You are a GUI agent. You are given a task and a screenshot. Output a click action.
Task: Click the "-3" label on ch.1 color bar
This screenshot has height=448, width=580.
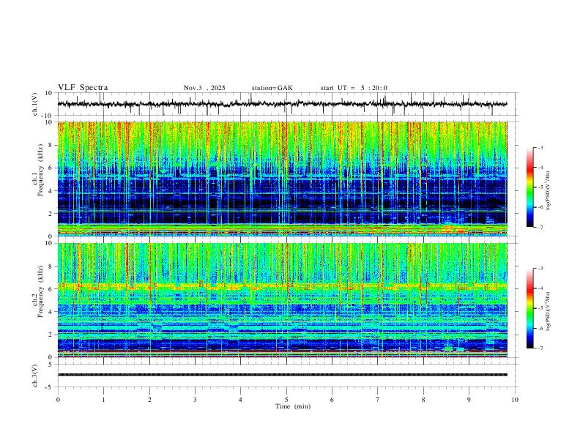point(540,147)
